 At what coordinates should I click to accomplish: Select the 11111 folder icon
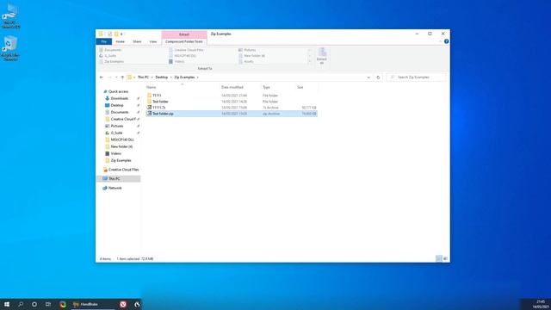pos(149,96)
